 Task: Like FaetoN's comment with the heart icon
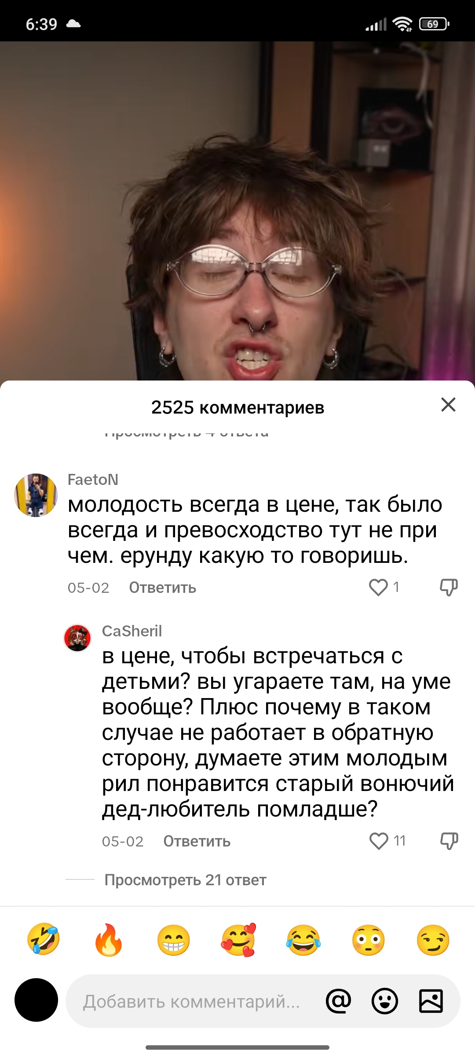pyautogui.click(x=378, y=587)
